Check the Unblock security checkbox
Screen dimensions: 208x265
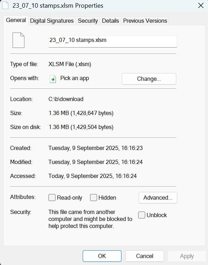pyautogui.click(x=142, y=215)
